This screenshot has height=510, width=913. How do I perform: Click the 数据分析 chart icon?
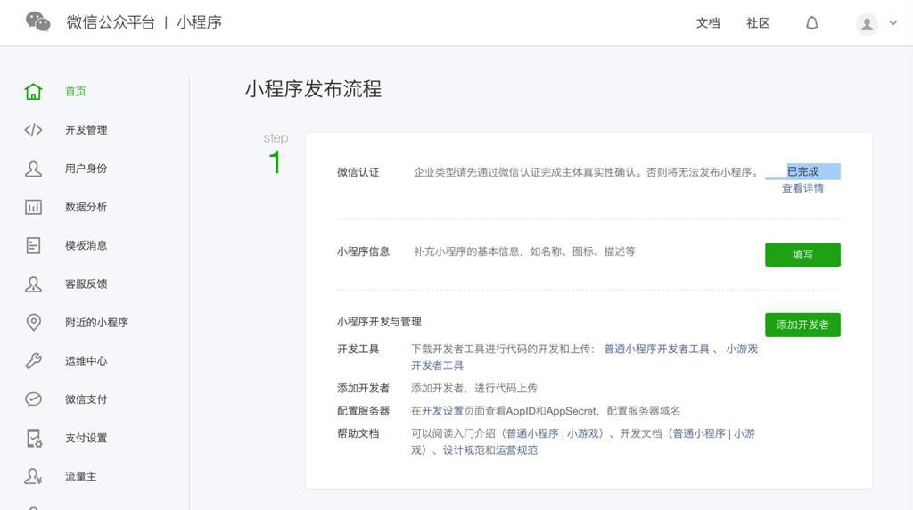33,207
